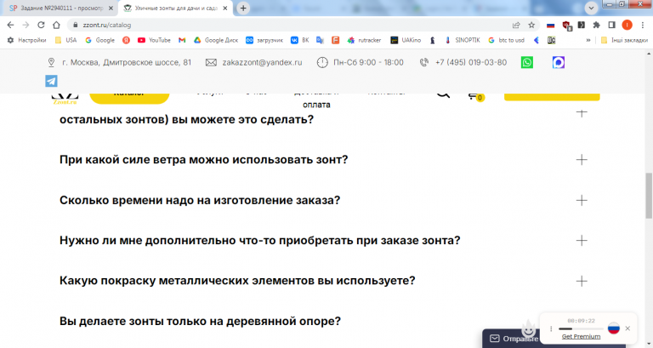
Task: Open the Extensions puzzle-piece menu
Action: (596, 25)
